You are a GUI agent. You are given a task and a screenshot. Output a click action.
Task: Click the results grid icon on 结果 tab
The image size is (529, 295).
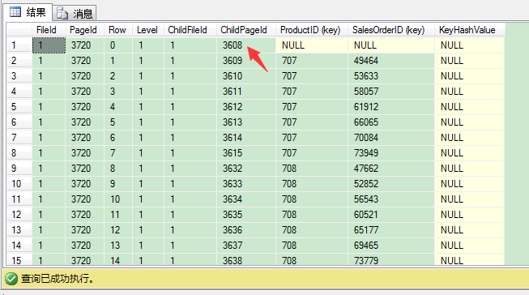[15, 12]
